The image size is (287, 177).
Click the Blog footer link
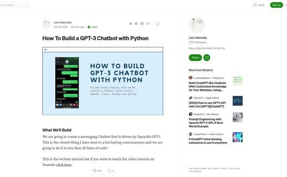[x=210, y=169]
